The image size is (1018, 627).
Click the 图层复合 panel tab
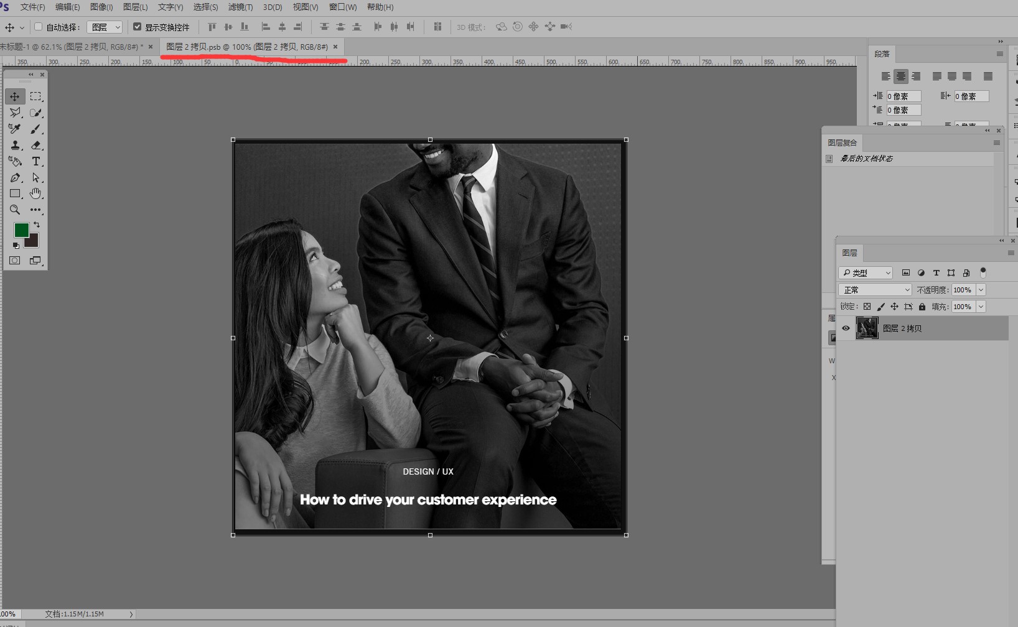coord(842,142)
